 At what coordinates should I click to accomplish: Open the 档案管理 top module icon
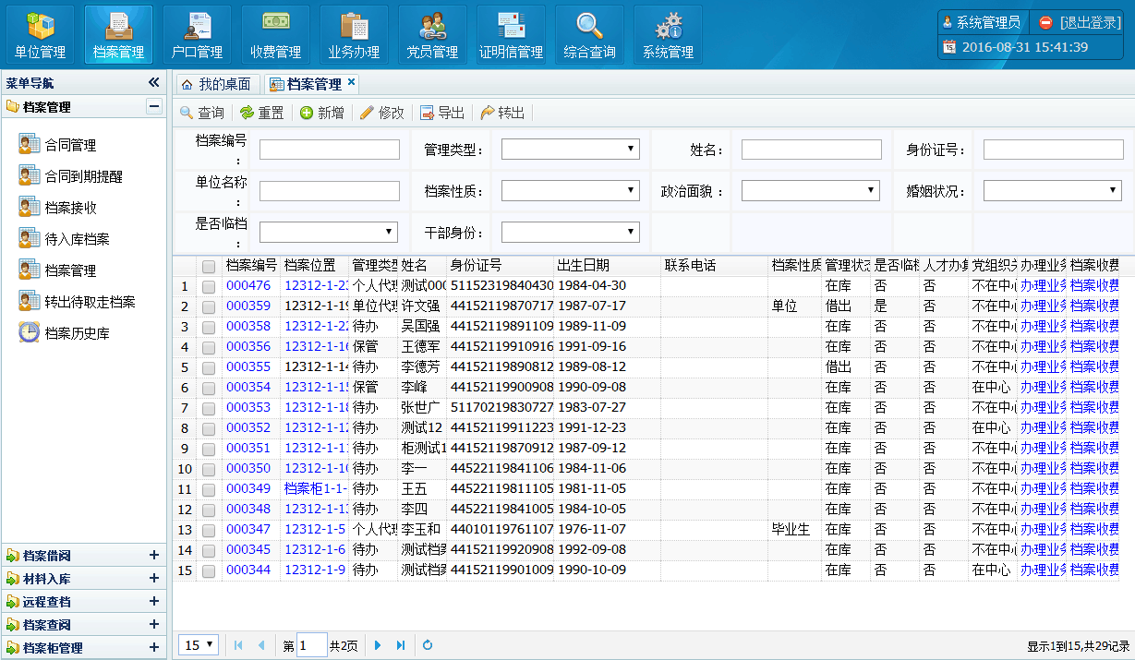(118, 35)
